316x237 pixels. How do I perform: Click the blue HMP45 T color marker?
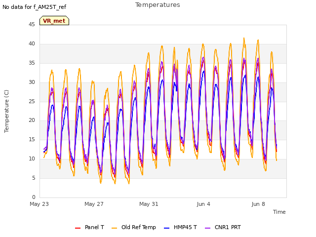[x=167, y=228]
